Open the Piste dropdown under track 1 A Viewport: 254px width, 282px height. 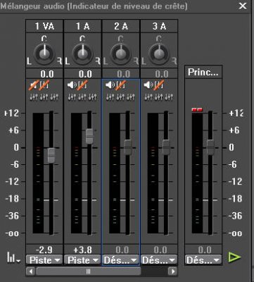coord(82,260)
